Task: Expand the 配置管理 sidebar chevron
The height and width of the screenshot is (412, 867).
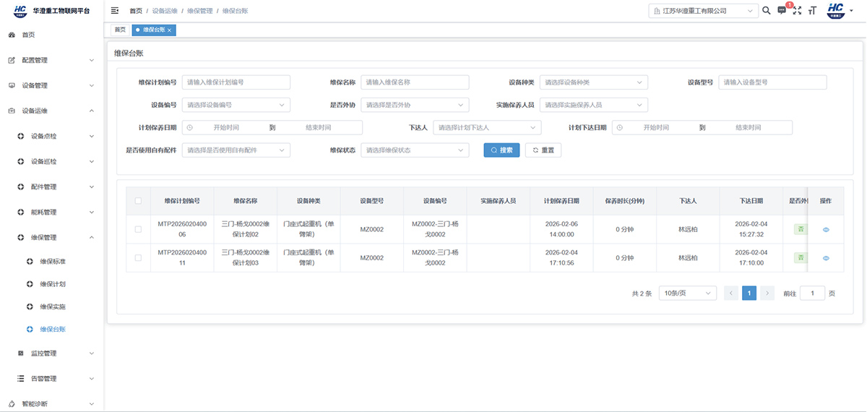Action: pos(92,60)
